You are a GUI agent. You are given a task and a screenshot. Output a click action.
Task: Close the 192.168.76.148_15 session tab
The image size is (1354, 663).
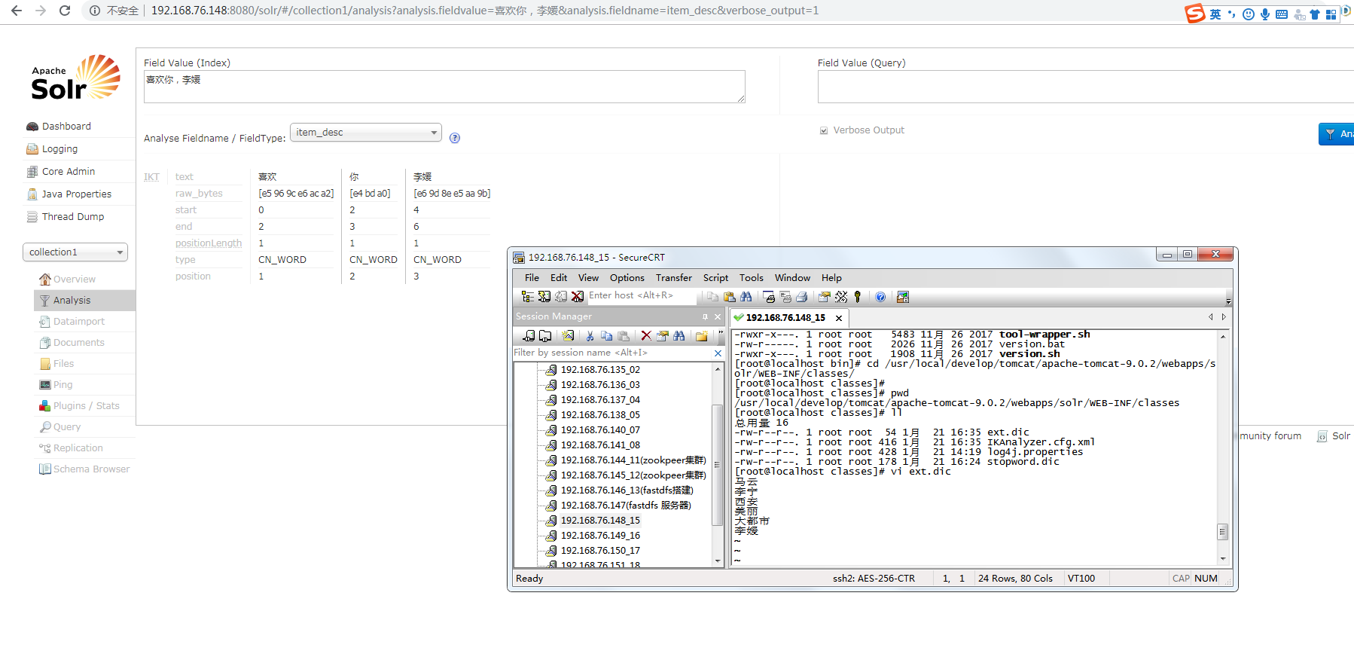[x=839, y=318]
